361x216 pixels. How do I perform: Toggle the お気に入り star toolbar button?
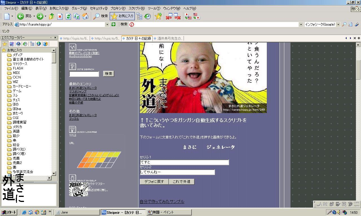[x=122, y=16]
